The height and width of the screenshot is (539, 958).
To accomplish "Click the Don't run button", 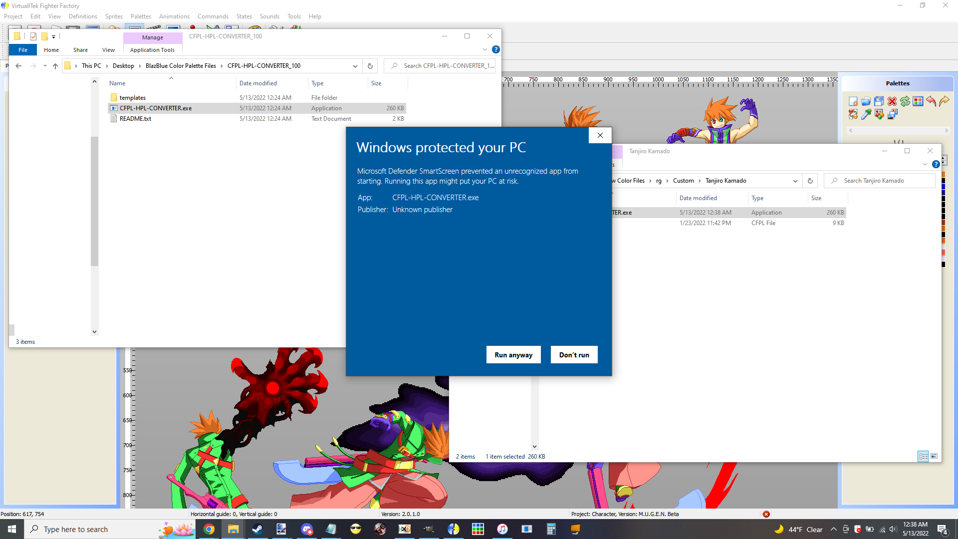I will (574, 355).
